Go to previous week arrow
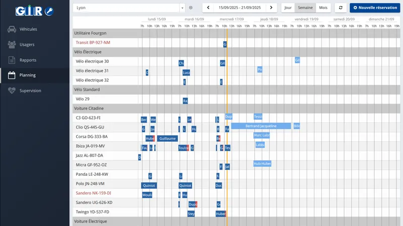Screen dimensions: 403x226 coord(208,8)
